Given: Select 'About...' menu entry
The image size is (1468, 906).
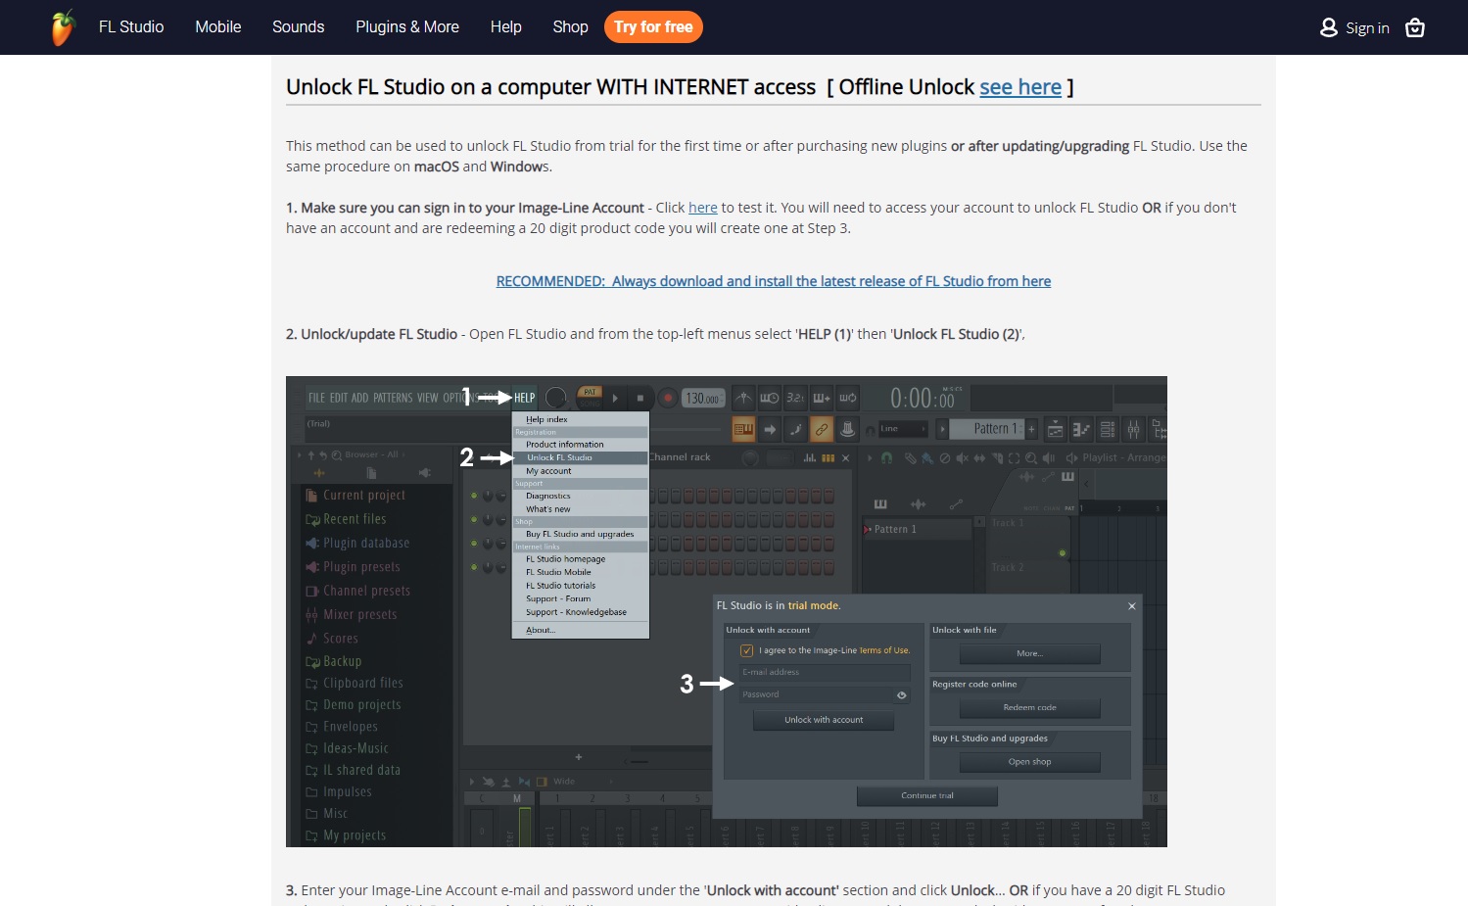Looking at the screenshot, I should [x=580, y=630].
